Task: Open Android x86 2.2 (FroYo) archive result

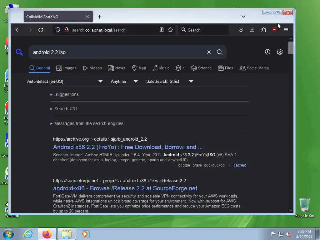Action: click(x=128, y=147)
